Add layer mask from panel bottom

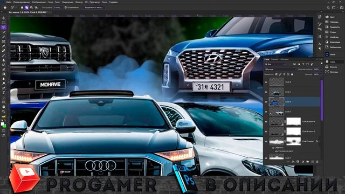coord(298,162)
